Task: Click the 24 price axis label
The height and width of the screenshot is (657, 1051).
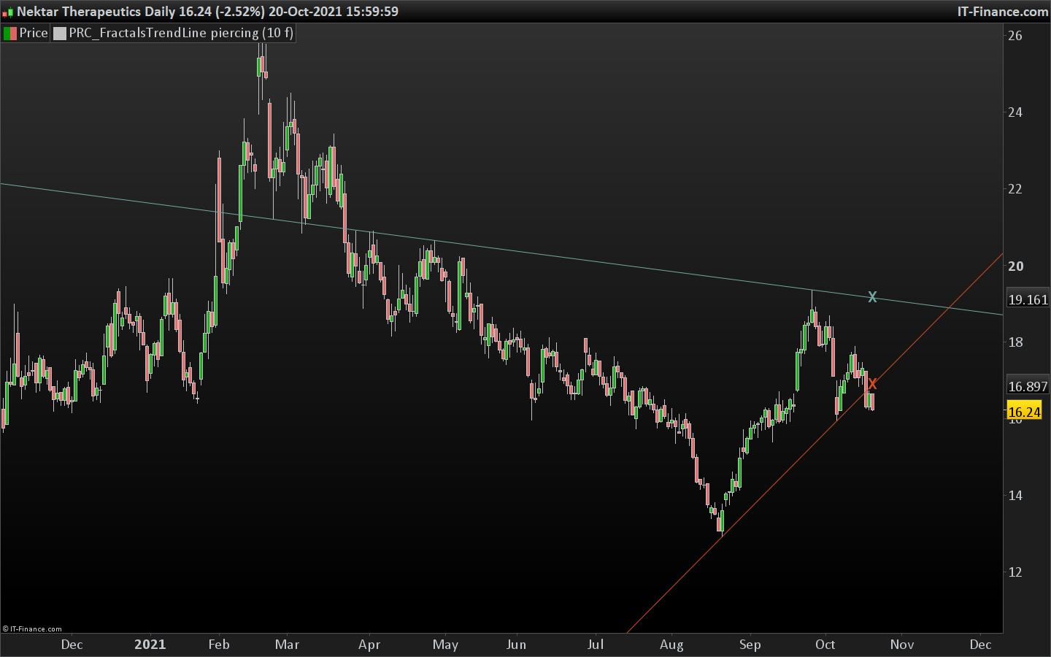Action: [1015, 112]
